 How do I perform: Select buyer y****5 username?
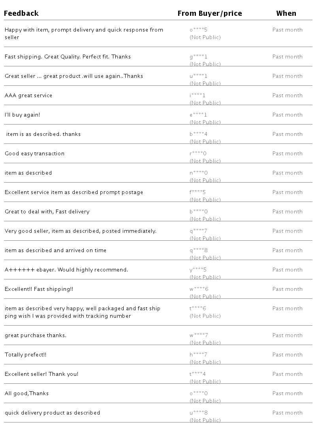pos(198,270)
